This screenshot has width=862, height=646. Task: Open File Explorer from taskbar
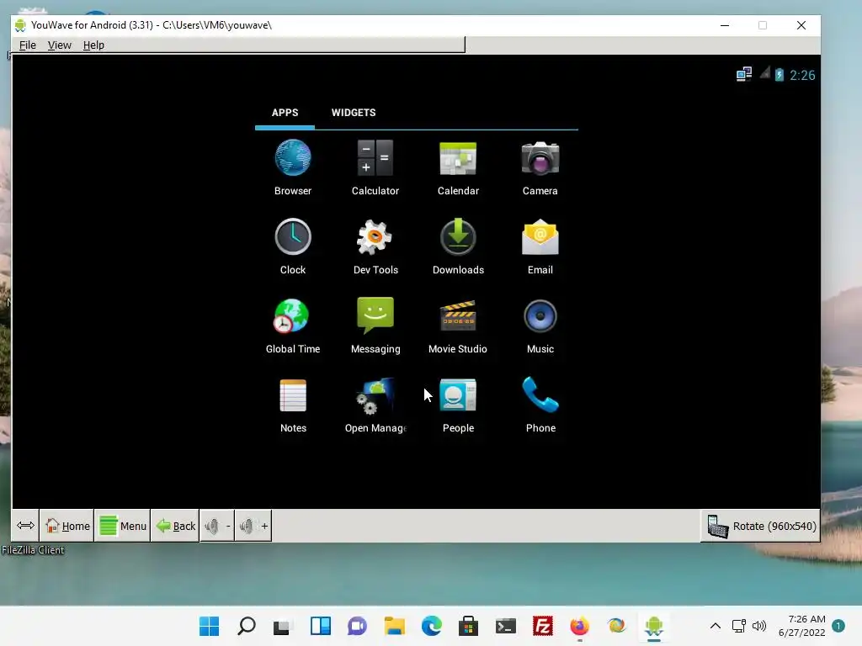point(394,626)
